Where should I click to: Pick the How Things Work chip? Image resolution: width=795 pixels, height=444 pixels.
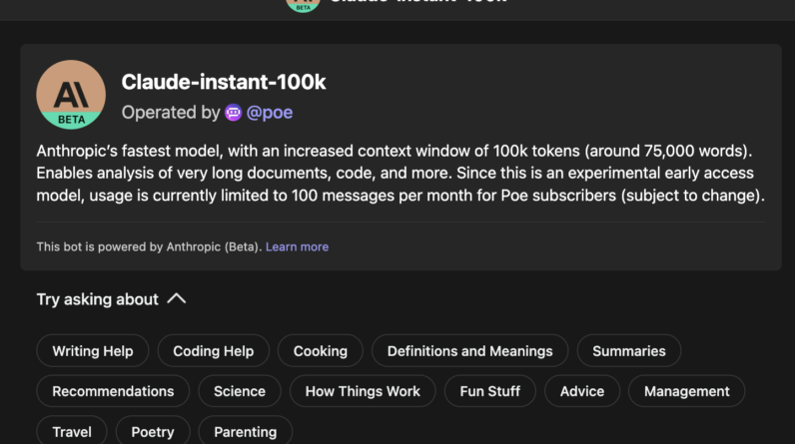[x=363, y=391]
